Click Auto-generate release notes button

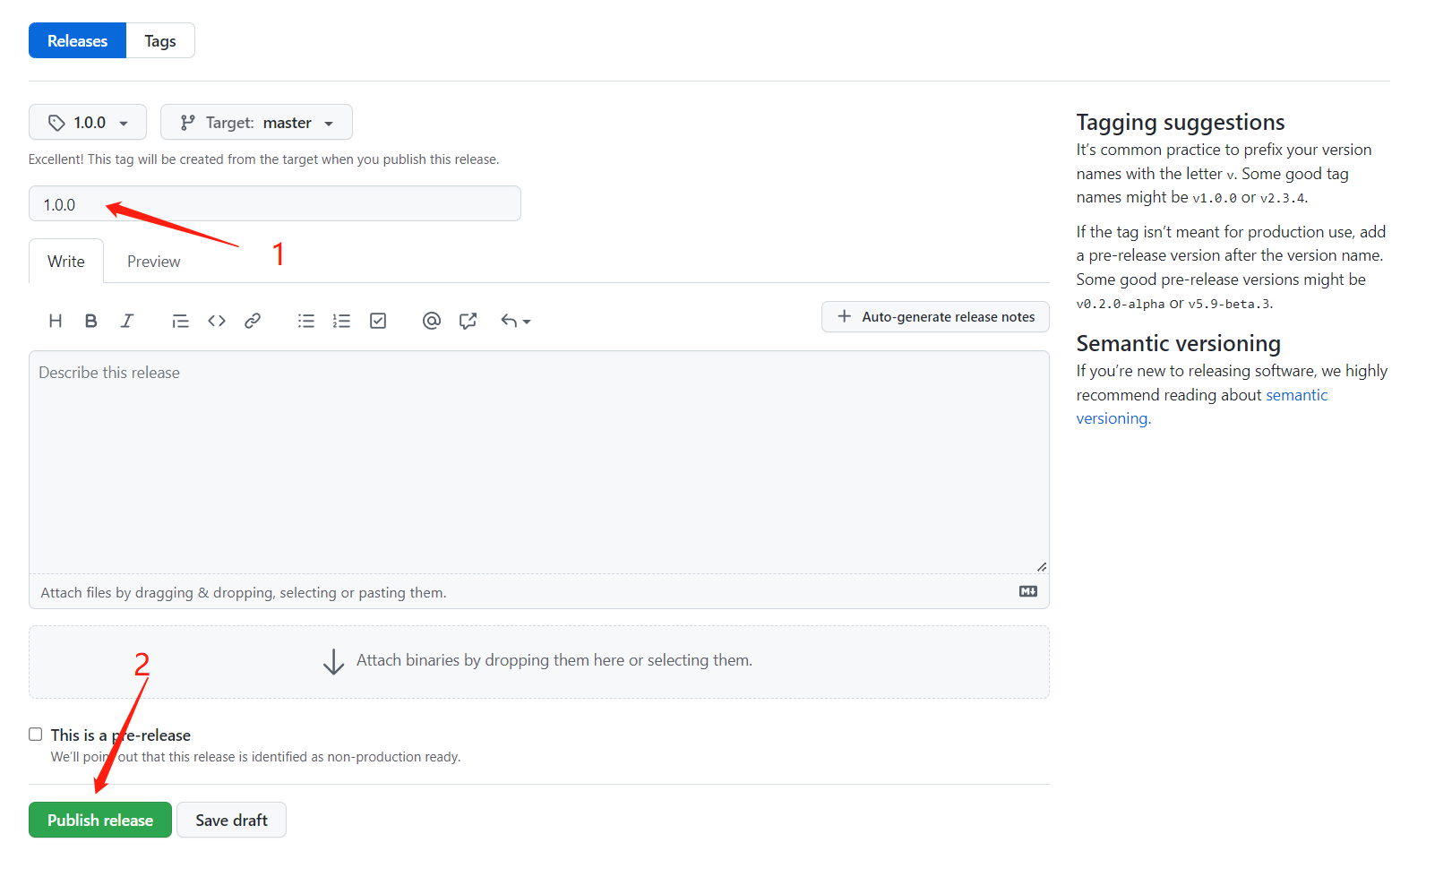point(935,316)
